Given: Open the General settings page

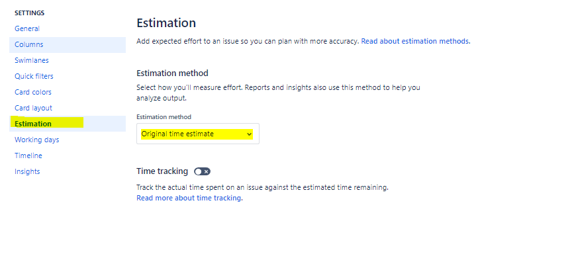Looking at the screenshot, I should point(27,28).
